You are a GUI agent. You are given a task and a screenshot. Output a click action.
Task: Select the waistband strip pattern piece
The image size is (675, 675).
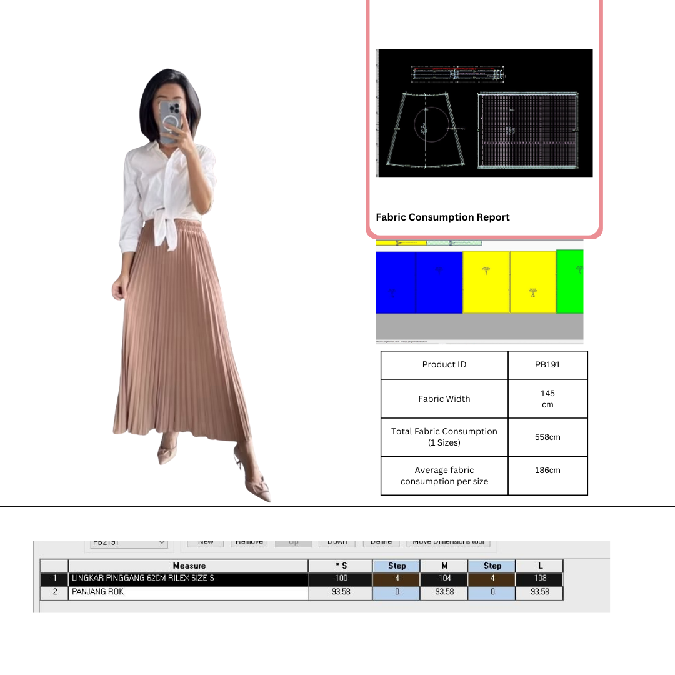(x=457, y=74)
